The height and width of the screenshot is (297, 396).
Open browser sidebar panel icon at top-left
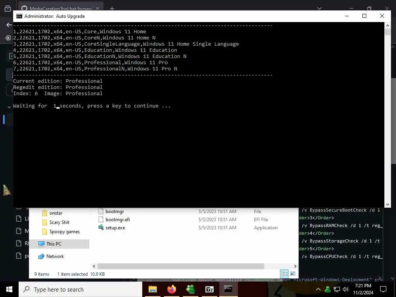tap(8, 9)
